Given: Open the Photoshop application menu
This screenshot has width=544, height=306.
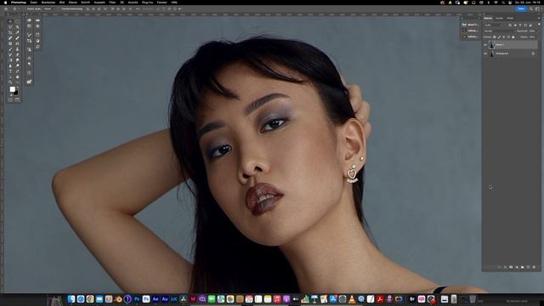Looking at the screenshot, I should [19, 3].
